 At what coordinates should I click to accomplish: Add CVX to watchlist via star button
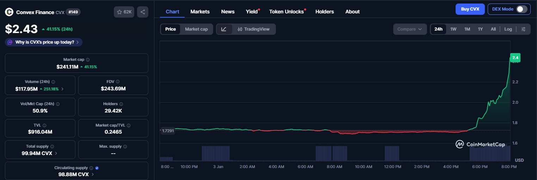124,12
